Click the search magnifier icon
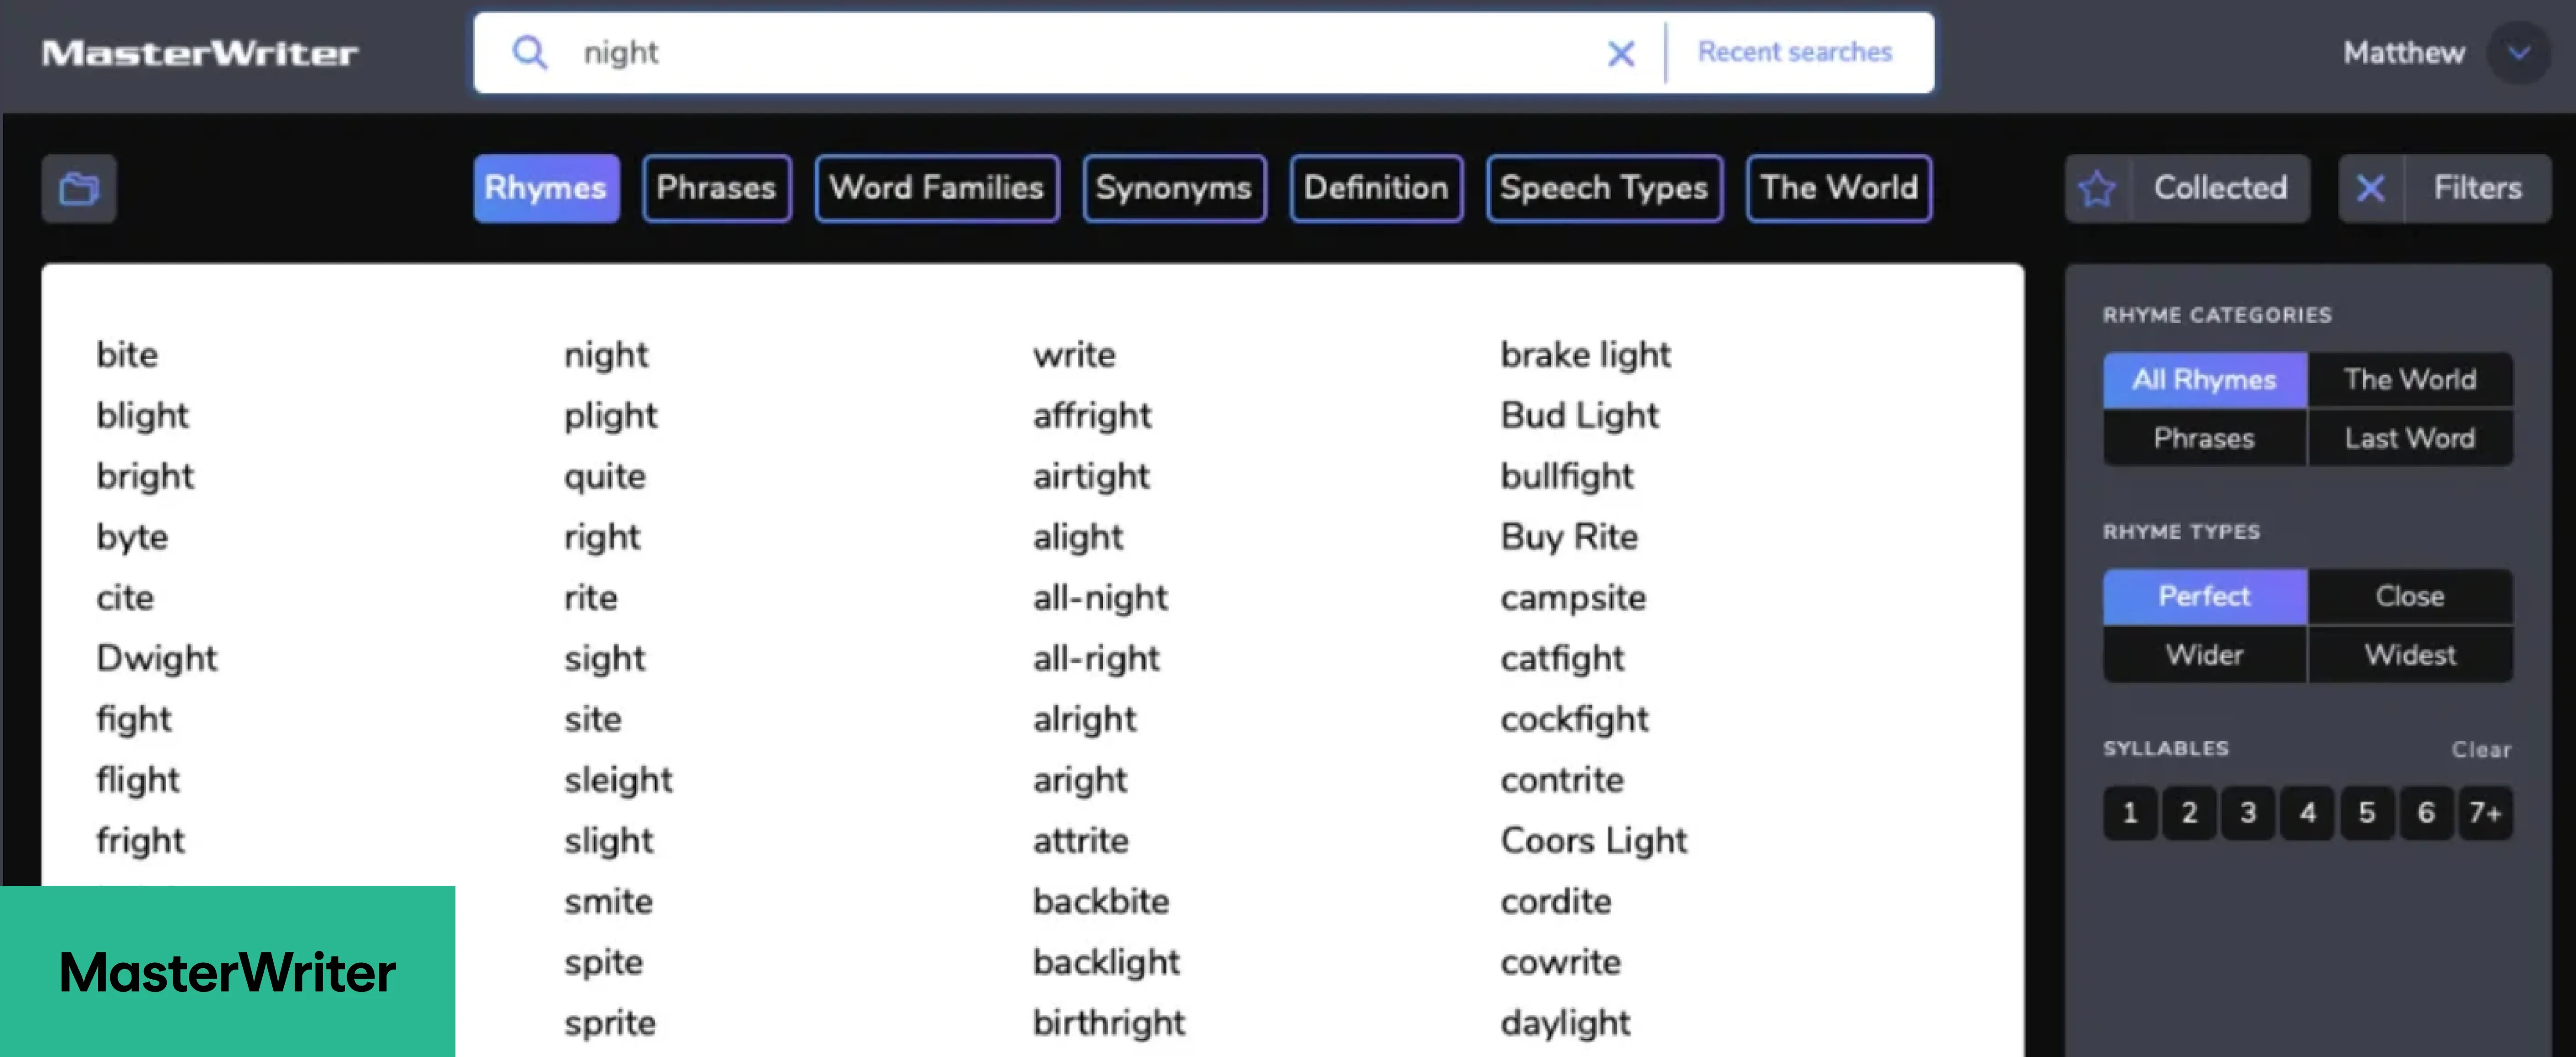The height and width of the screenshot is (1057, 2576). (529, 52)
